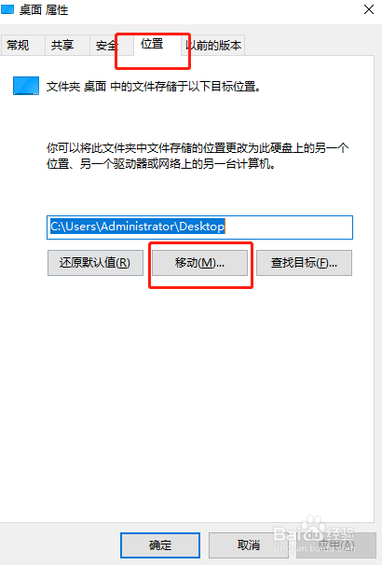Go to the 以前的版本 tab
Screen dimensions: 382x565
point(213,46)
